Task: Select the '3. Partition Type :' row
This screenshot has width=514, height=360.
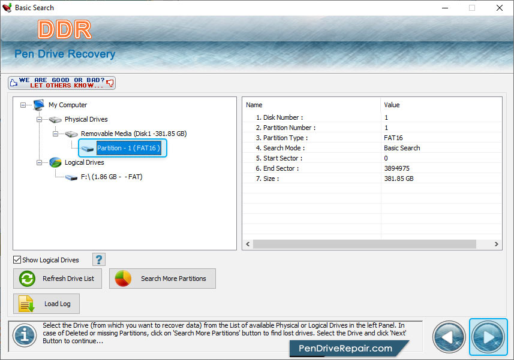Action: point(372,138)
